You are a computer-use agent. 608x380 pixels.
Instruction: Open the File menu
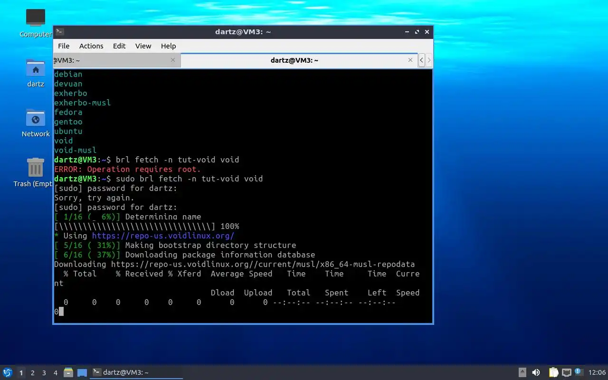[x=64, y=46]
